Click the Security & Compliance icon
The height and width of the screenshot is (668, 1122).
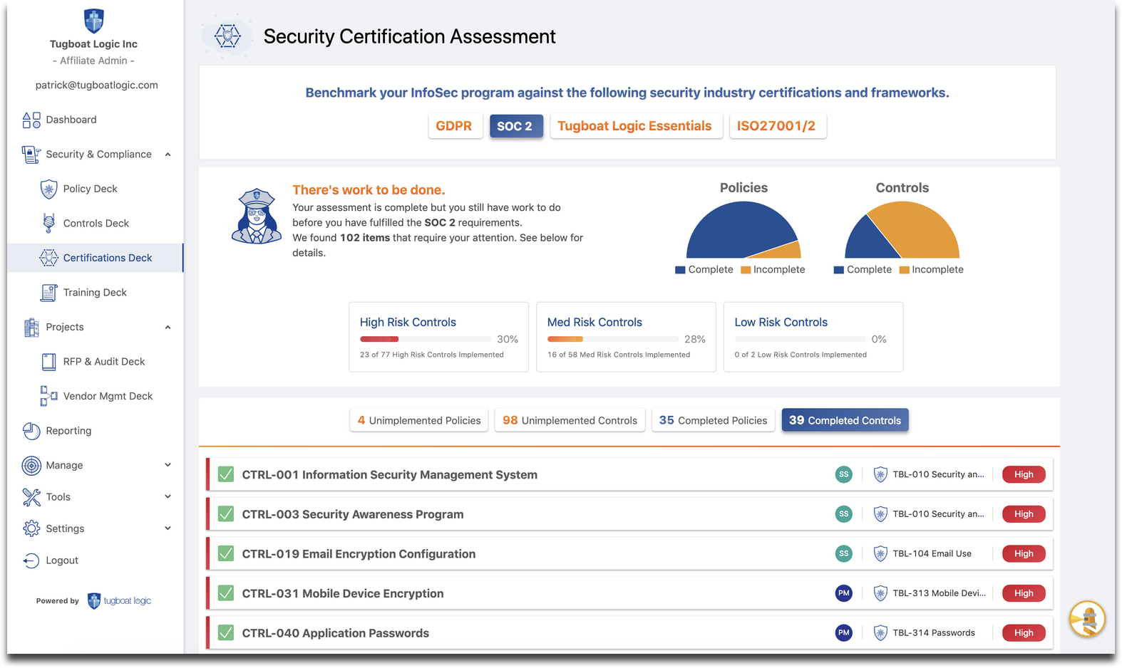pyautogui.click(x=31, y=155)
